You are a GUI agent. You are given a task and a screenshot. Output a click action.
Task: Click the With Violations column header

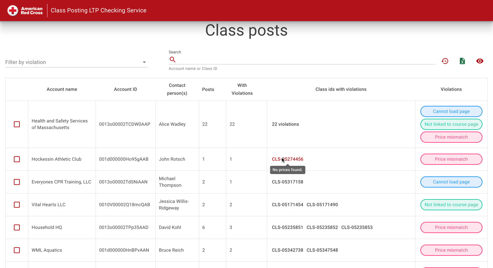[x=242, y=89]
